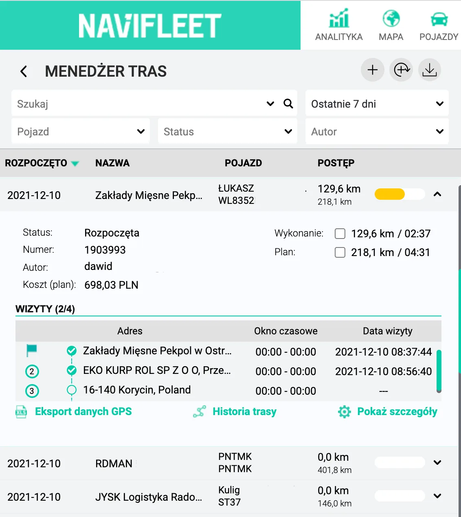461x517 pixels.
Task: Toggle the Plan checkbox
Action: tap(340, 252)
